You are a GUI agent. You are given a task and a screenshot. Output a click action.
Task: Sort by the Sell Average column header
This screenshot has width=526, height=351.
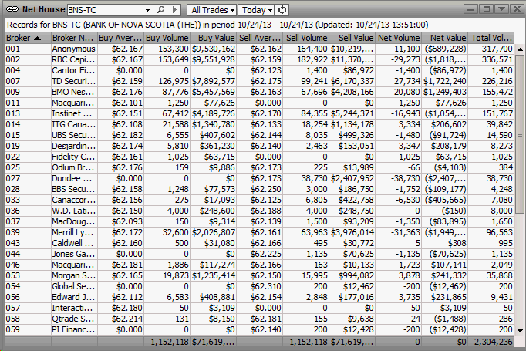(x=260, y=38)
